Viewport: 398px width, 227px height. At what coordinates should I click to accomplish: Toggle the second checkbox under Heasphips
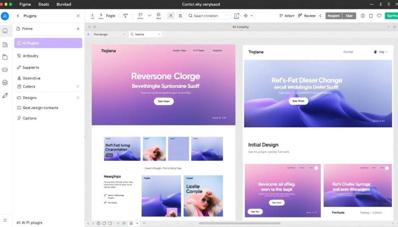click(105, 203)
